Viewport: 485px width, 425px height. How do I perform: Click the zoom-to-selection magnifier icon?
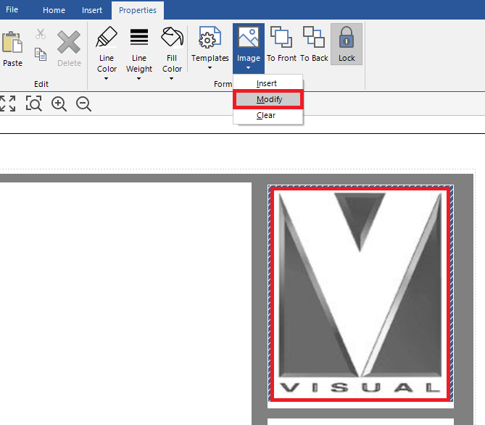coord(34,104)
